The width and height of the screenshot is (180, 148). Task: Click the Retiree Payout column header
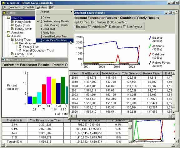coord(152,73)
